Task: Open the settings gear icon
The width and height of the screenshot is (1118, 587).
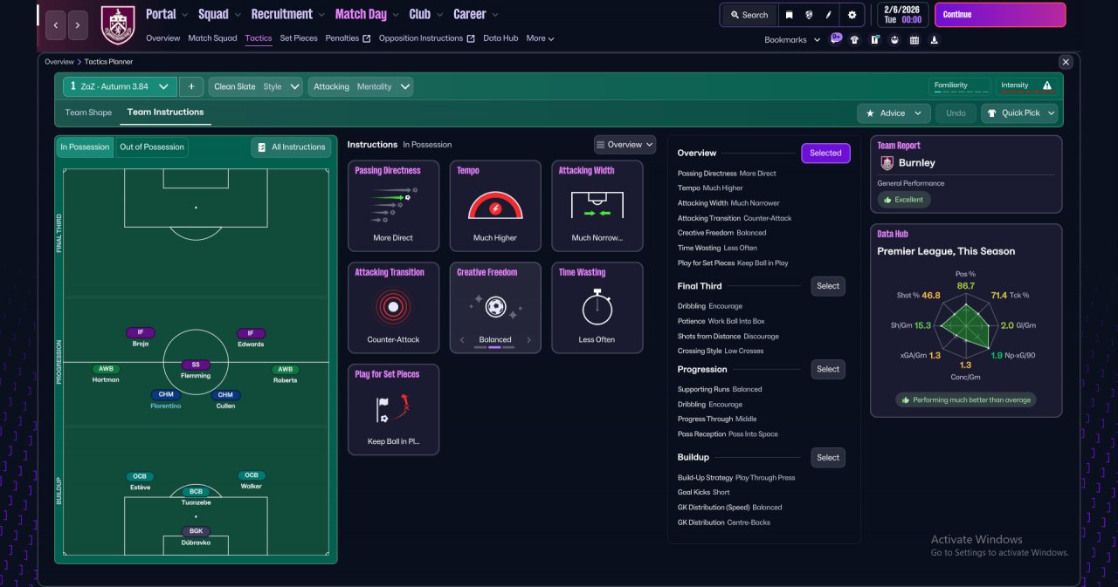Action: pyautogui.click(x=852, y=15)
